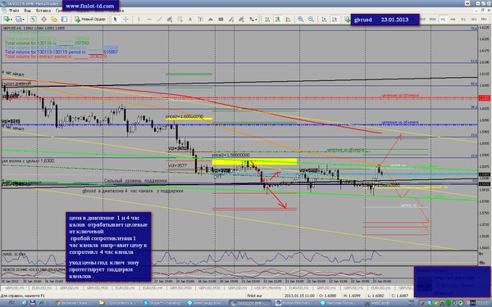Toggle the H1 timeframe button
492x307 pixels.
coord(443,20)
